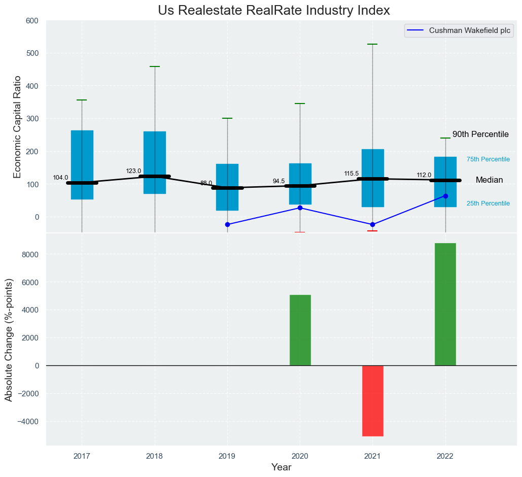
Task: Click the 2017 year axis label
Action: 82,456
